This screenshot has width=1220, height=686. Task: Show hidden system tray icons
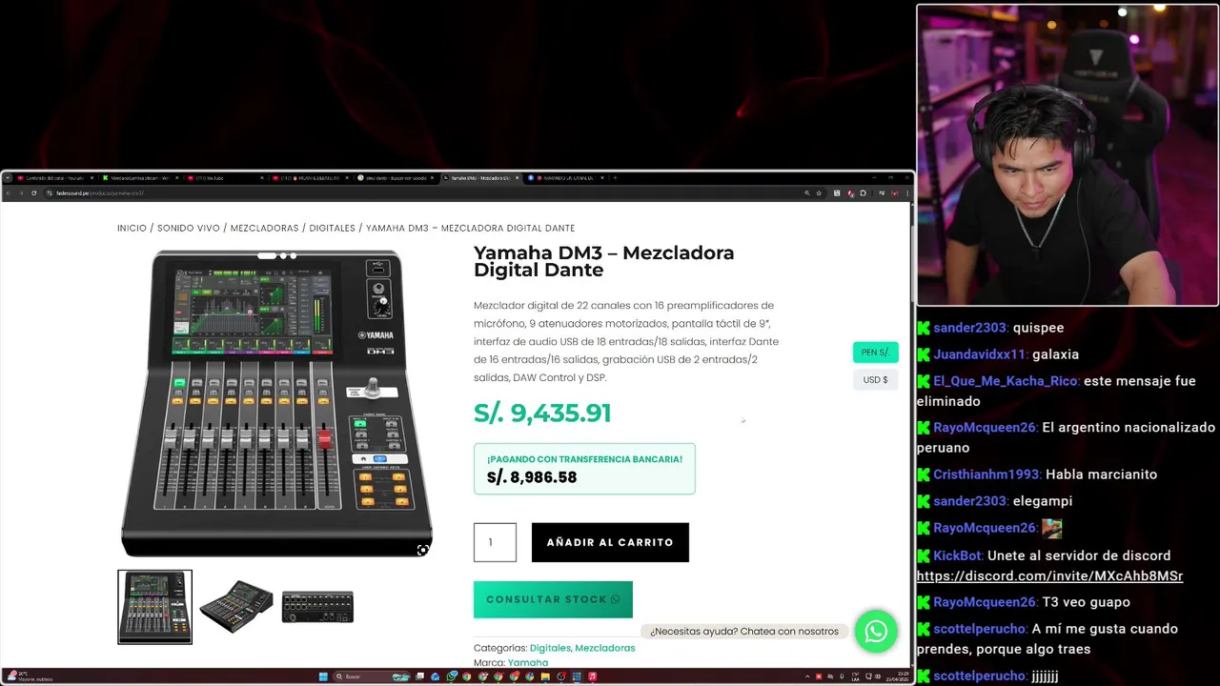point(806,676)
